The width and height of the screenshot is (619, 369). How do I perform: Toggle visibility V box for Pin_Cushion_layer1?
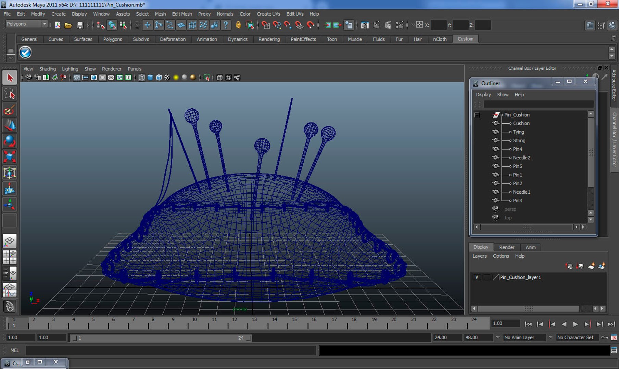(x=477, y=277)
